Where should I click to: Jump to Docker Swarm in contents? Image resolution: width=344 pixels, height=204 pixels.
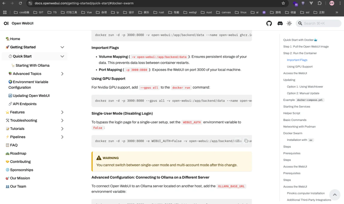[x=293, y=133]
